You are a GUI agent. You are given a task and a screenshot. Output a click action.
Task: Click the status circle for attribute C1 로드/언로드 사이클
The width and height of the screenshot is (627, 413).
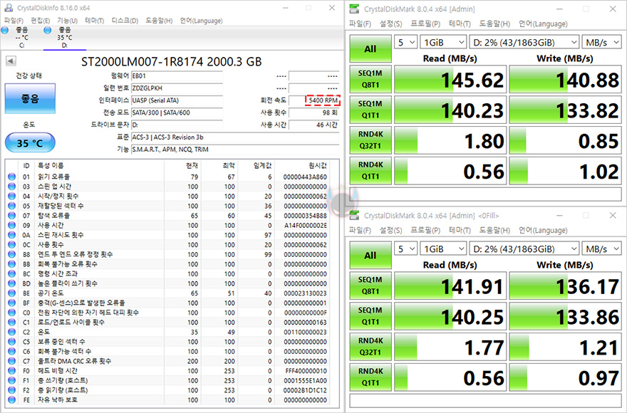tap(11, 323)
